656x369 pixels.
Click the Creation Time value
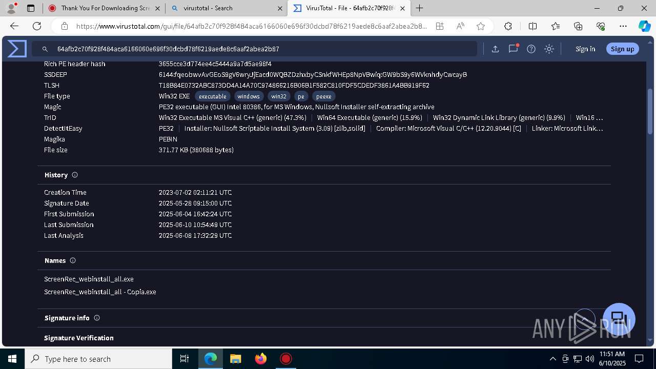[x=195, y=193]
